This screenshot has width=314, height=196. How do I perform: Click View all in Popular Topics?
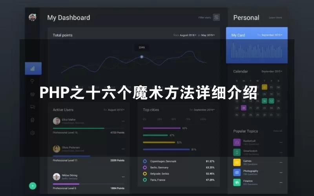pyautogui.click(x=278, y=131)
